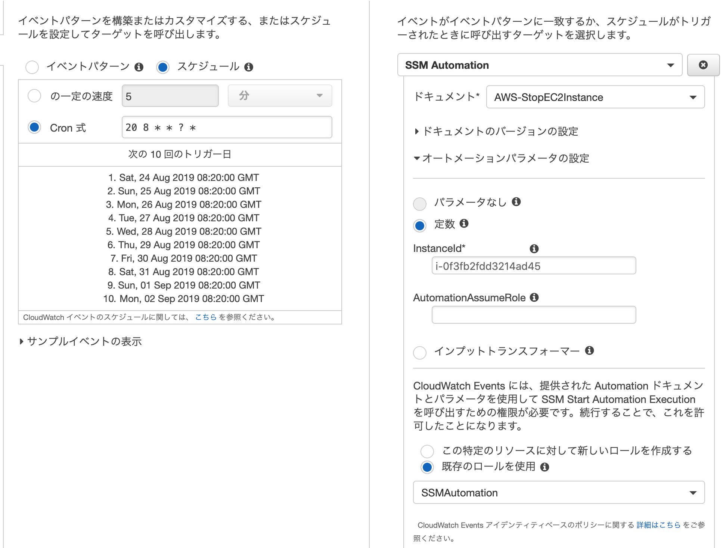Click the InstanceId input field
The width and height of the screenshot is (723, 548).
tap(534, 266)
